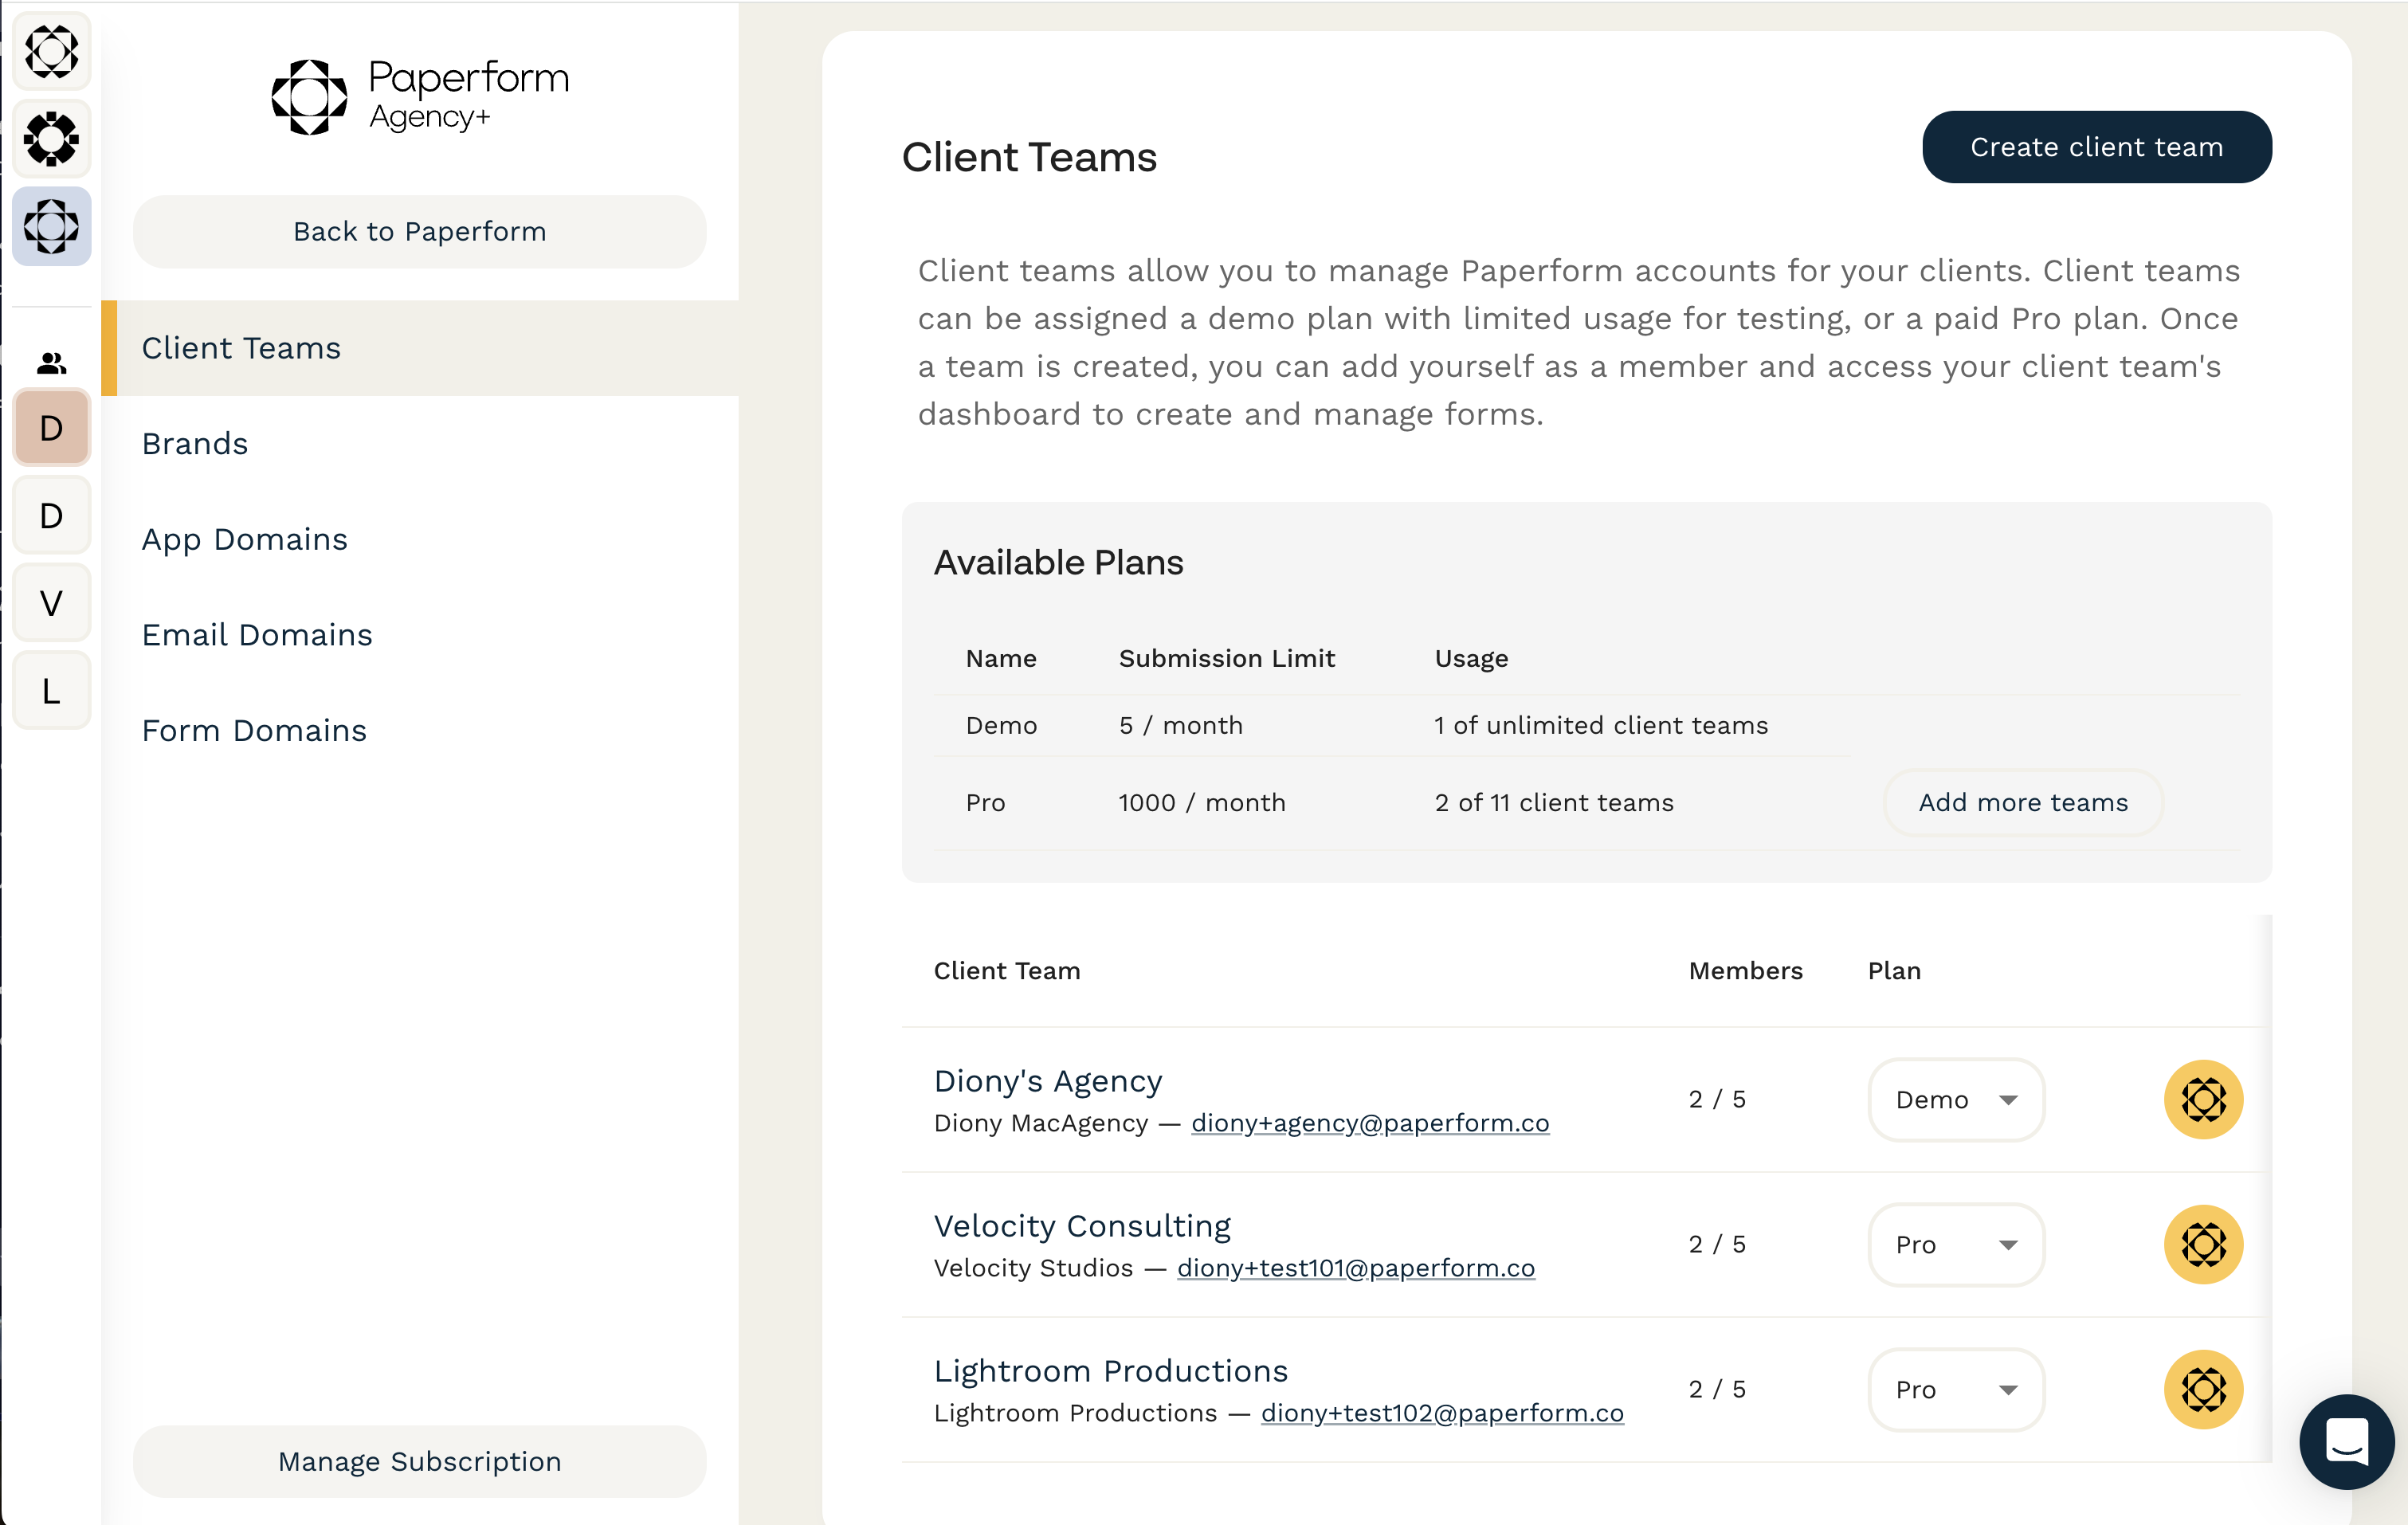Click yellow Paperform icon for Velocity Consulting

2203,1244
